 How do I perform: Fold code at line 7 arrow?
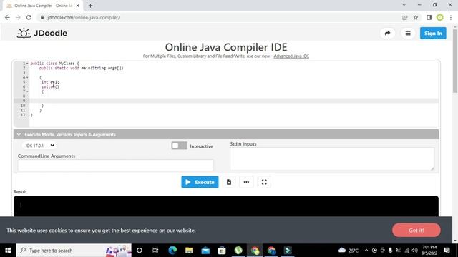click(27, 91)
